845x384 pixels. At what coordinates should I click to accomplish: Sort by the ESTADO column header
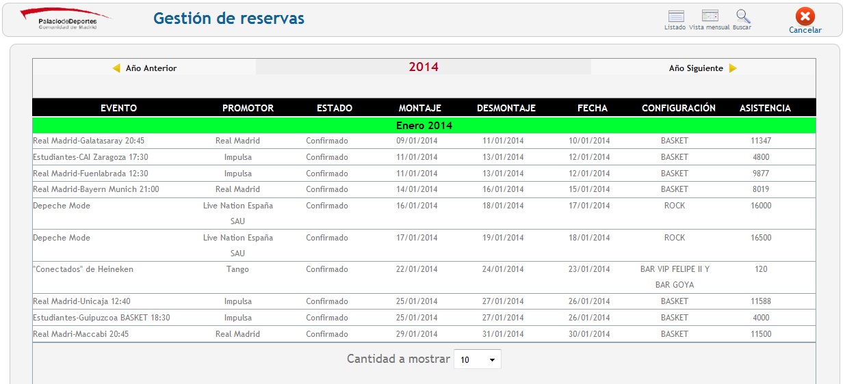coord(335,108)
